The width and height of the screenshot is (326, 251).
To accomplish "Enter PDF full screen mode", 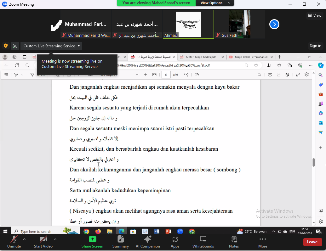I will [x=298, y=75].
